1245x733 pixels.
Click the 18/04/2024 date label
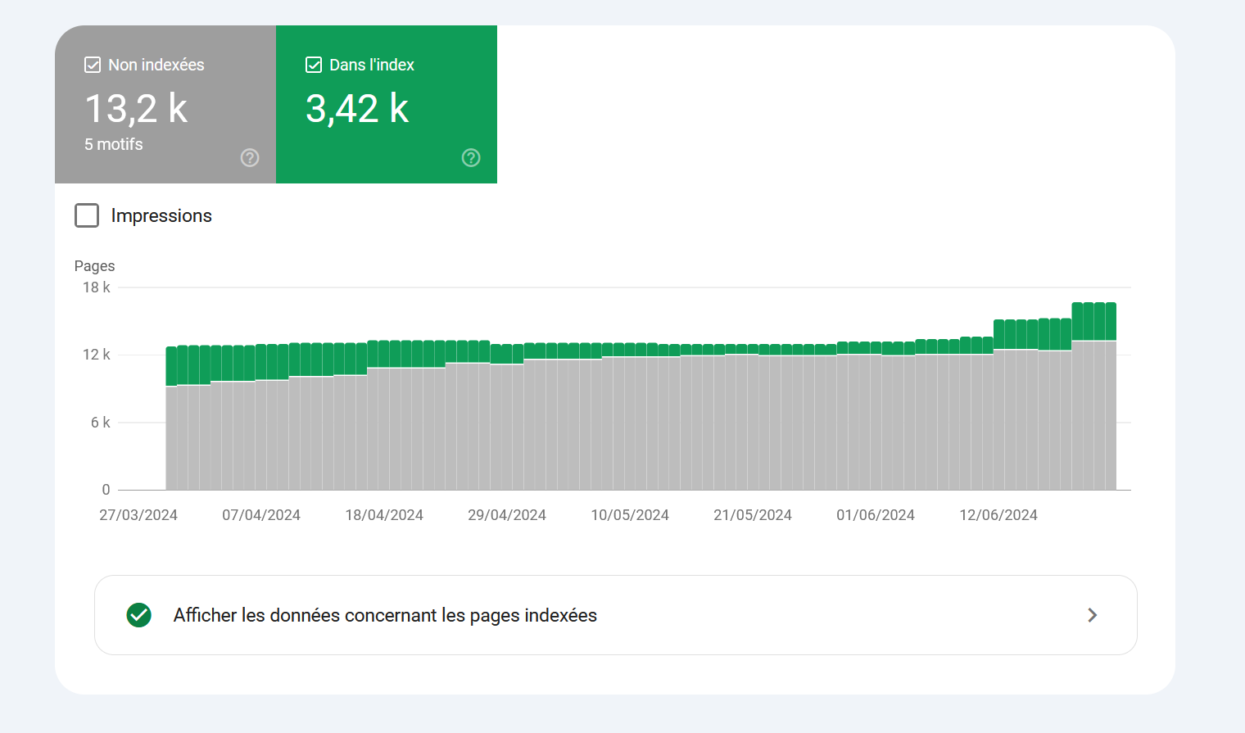tap(384, 515)
